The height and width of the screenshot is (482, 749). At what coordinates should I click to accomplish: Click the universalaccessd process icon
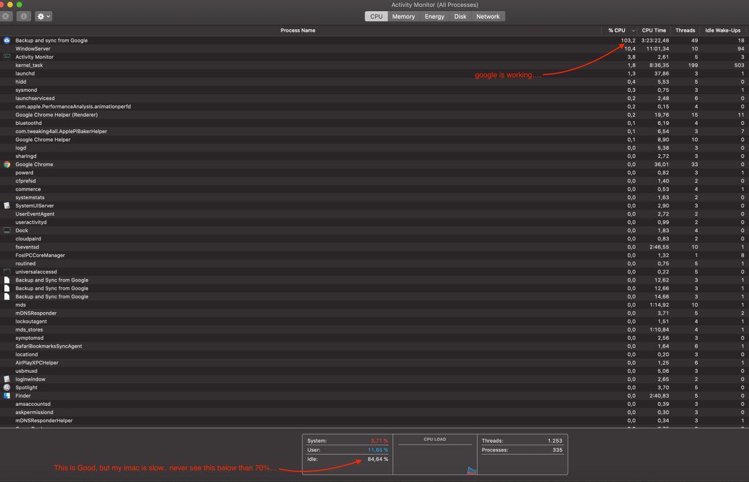click(7, 272)
